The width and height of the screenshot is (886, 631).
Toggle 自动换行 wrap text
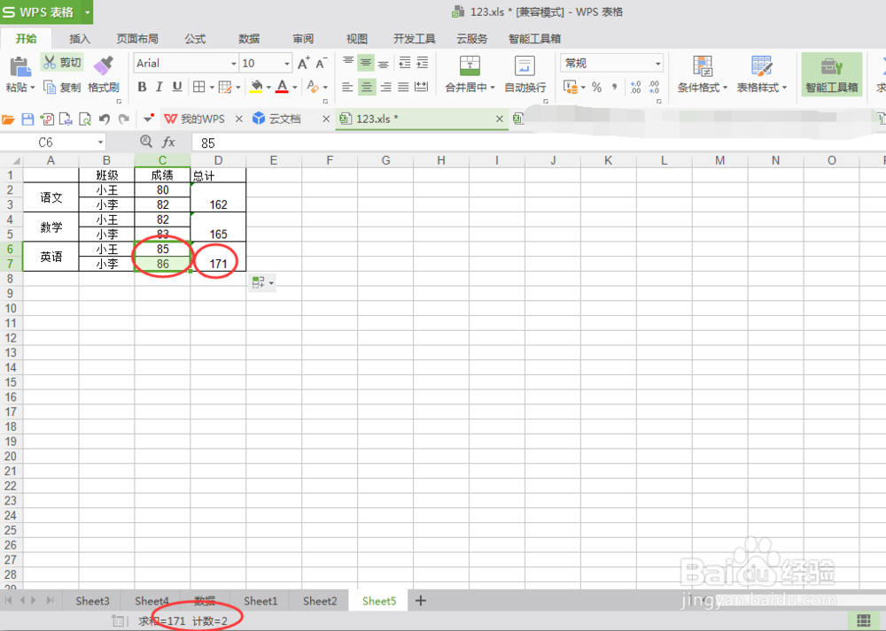(525, 74)
